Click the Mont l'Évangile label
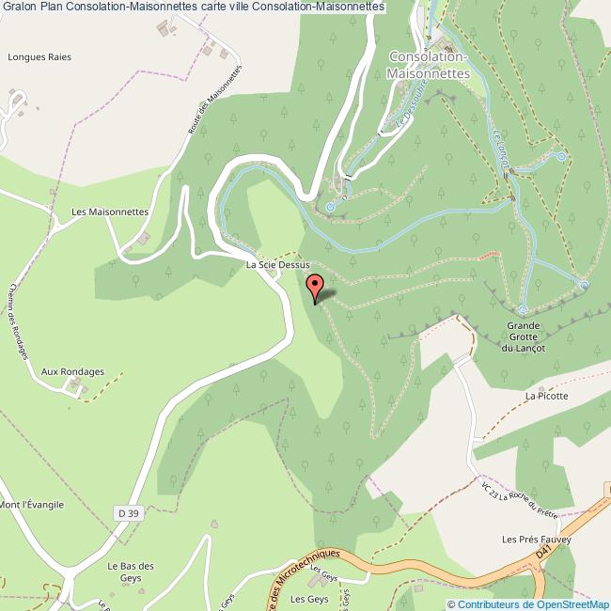 point(32,505)
